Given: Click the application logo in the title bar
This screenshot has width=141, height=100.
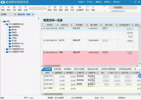Looking at the screenshot, I should coord(3,2).
